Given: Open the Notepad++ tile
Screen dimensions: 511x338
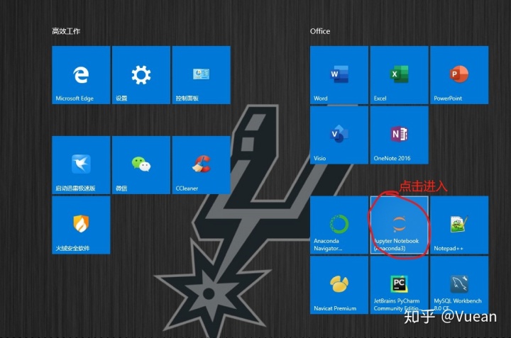Looking at the screenshot, I should point(459,225).
